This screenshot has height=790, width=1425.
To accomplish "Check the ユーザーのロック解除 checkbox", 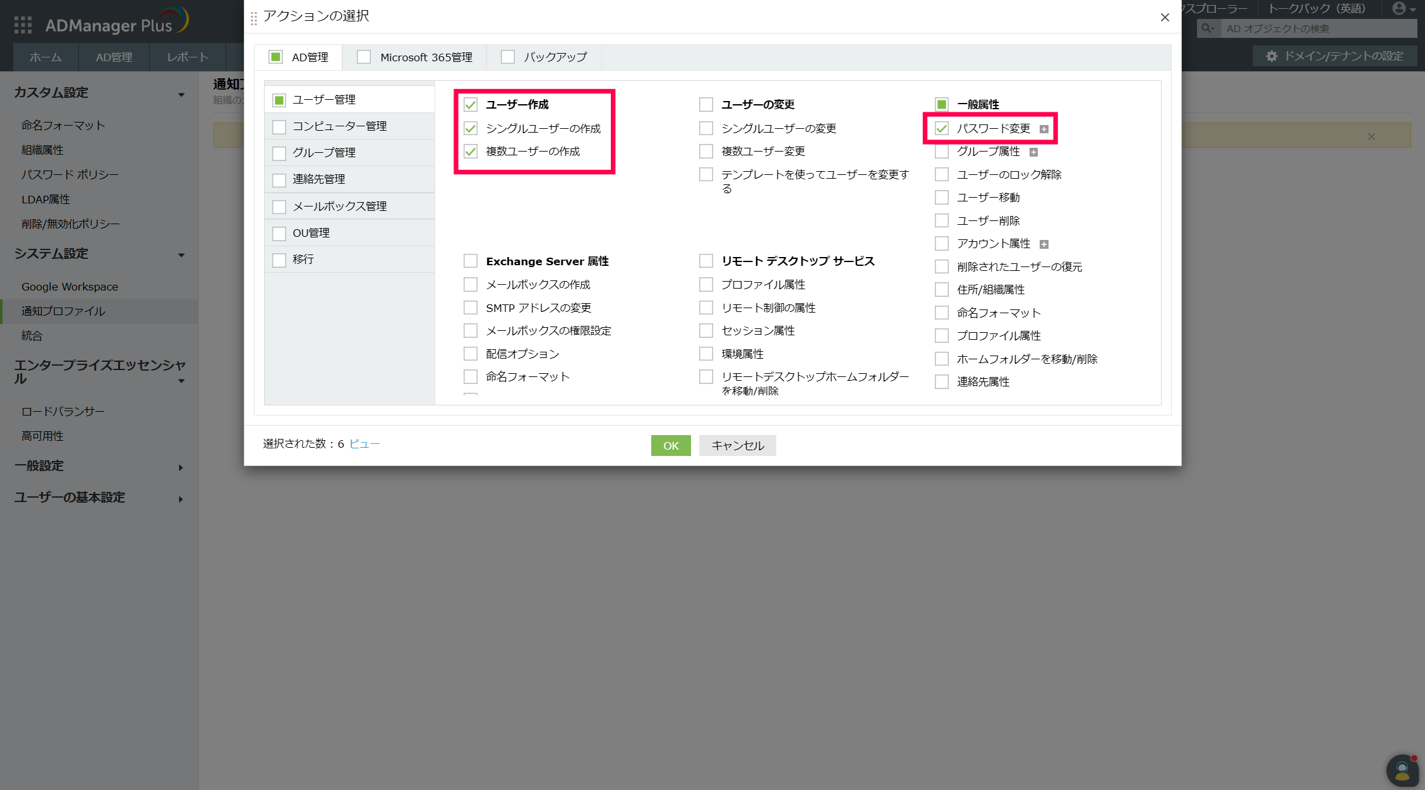I will point(942,174).
